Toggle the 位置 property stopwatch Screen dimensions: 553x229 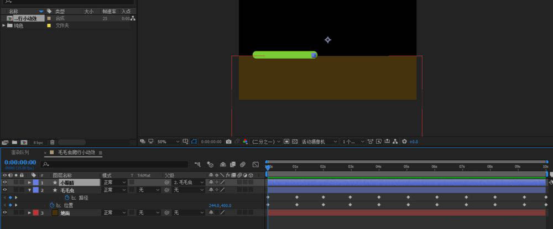pos(52,205)
